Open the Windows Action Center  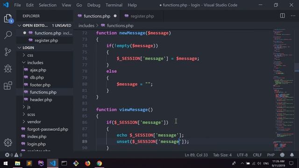[291, 163]
